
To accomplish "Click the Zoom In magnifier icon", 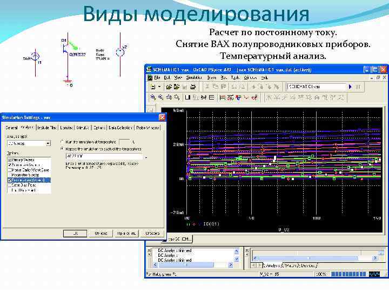I will 153,97.
